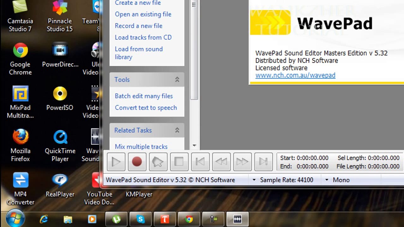Viewport: 404px width, 227px height.
Task: Open the Mono channel dropdown arrow
Action: pyautogui.click(x=327, y=180)
